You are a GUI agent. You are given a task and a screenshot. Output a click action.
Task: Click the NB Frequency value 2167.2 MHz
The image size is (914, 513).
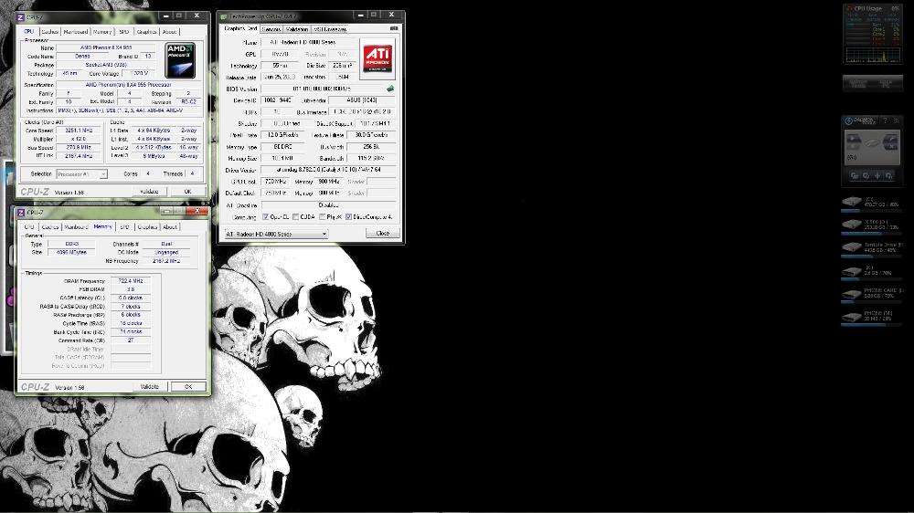click(166, 261)
